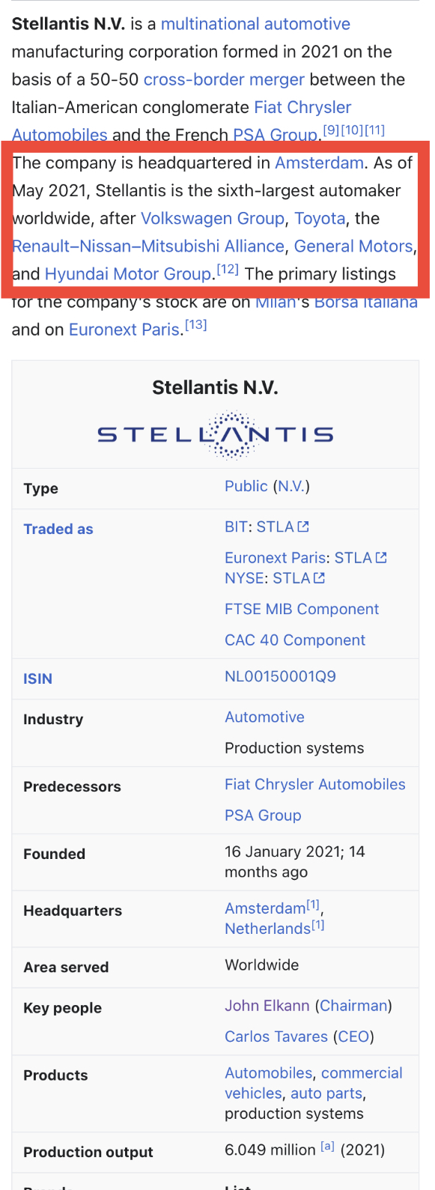Open the multinational automotive link

[x=255, y=24]
